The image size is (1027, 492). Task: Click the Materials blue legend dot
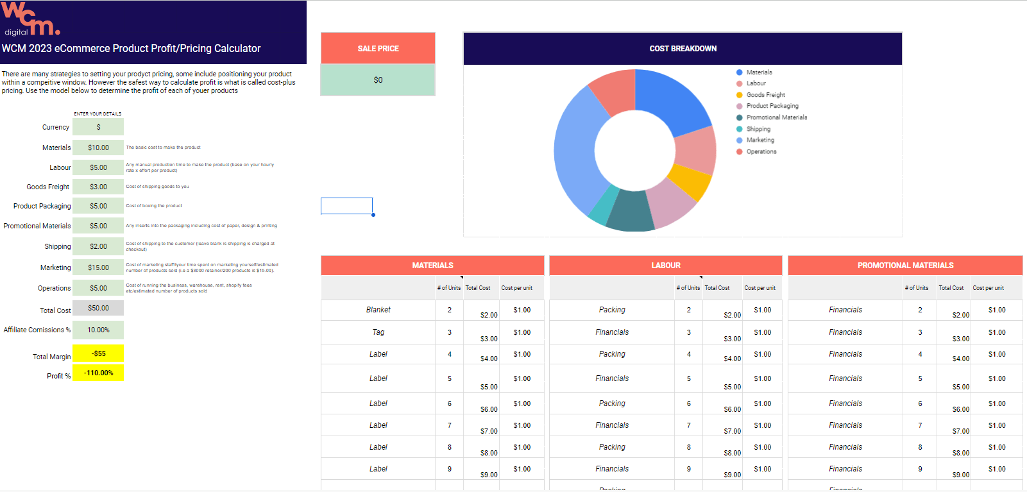(739, 72)
